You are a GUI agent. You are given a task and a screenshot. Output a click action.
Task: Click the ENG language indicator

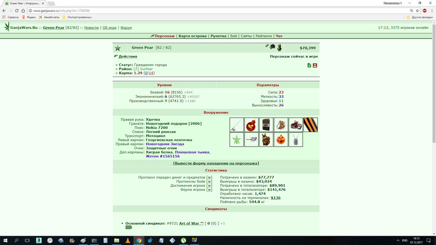[405, 240]
